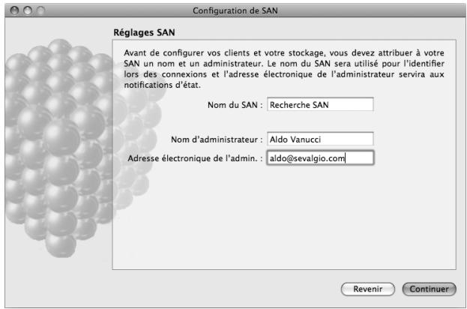This screenshot has width=467, height=309.
Task: Click 'Adresse électronique de l'admin.' label
Action: [x=195, y=158]
